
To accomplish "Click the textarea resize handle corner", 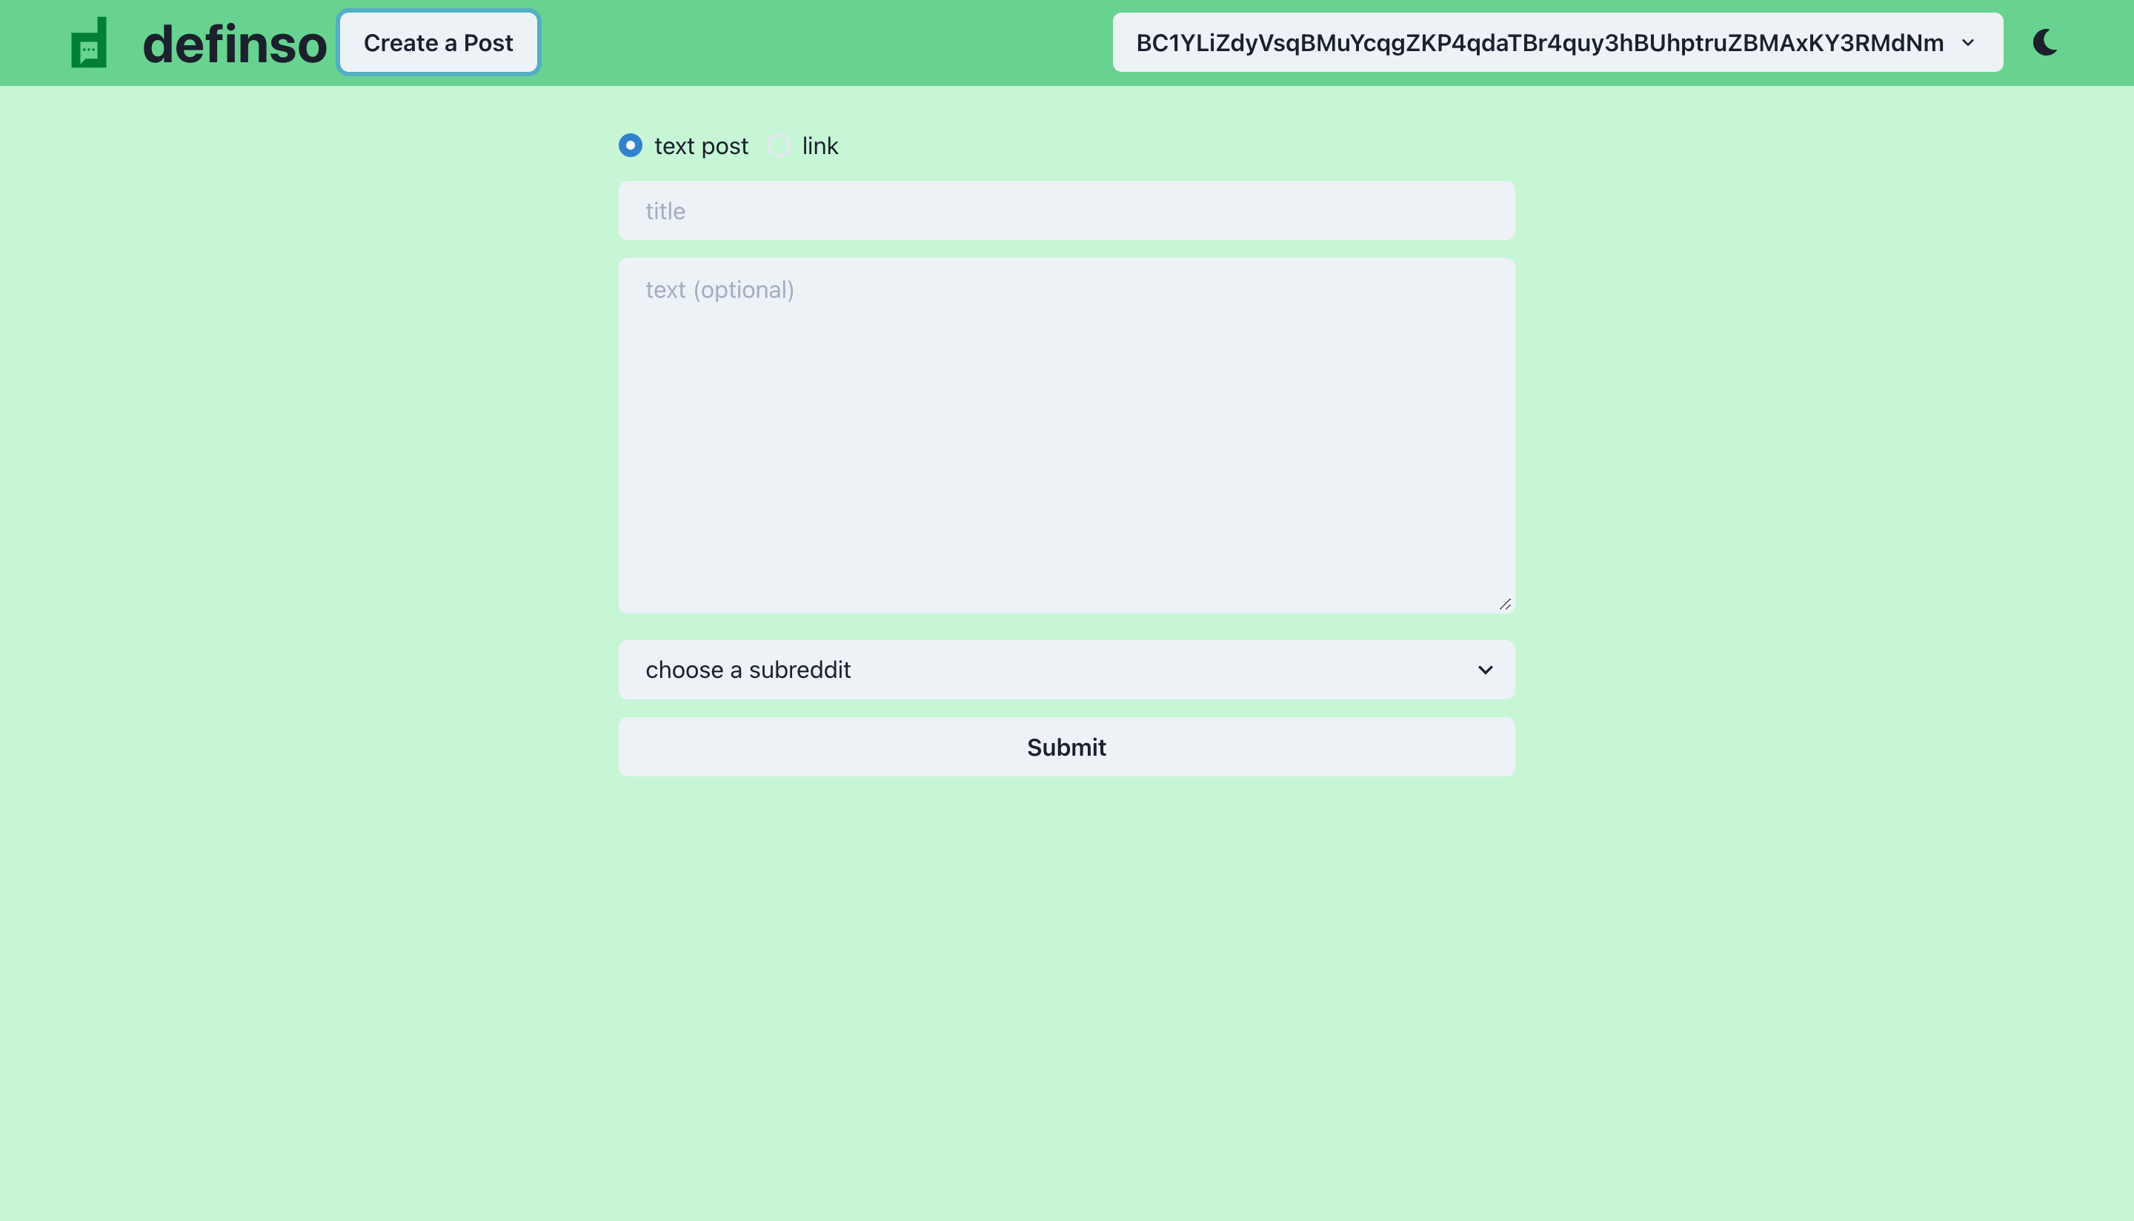I will coord(1505,604).
